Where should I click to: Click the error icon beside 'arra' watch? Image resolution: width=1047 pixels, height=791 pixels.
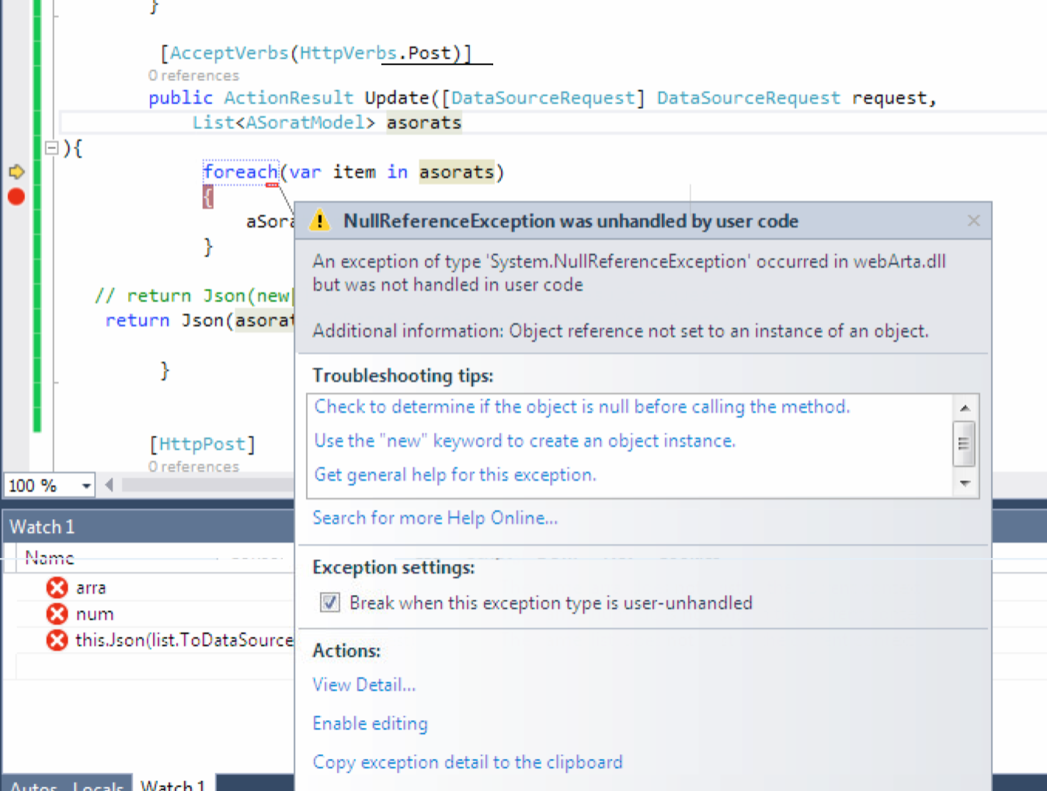click(x=57, y=587)
